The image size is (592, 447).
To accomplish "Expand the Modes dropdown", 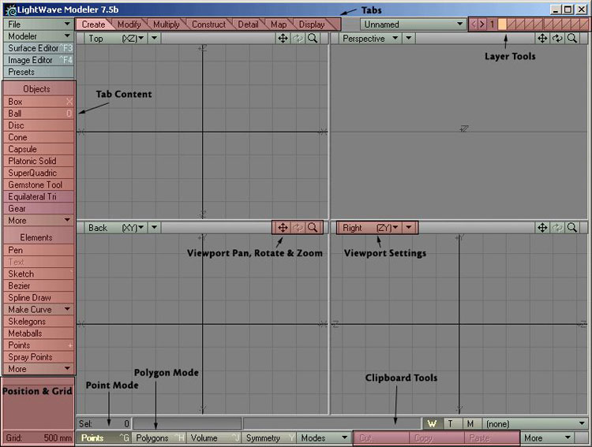I will point(322,438).
